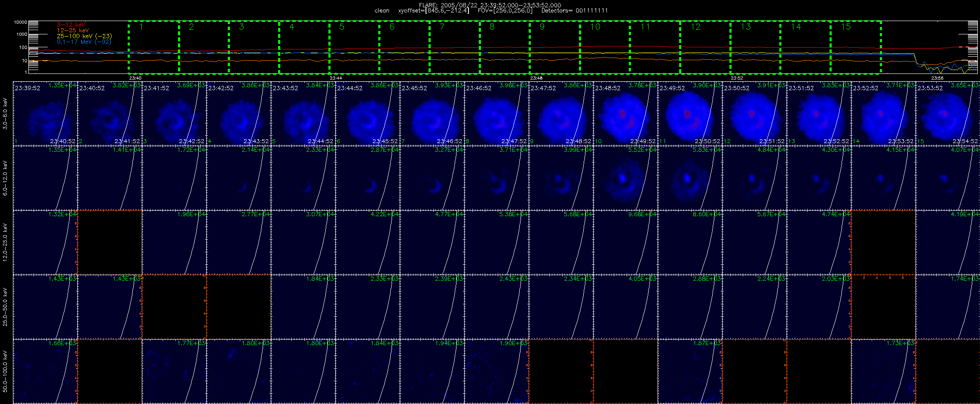Open the 3-6 keV image starting 23:48:52
This screenshot has height=404, width=980.
pos(625,113)
